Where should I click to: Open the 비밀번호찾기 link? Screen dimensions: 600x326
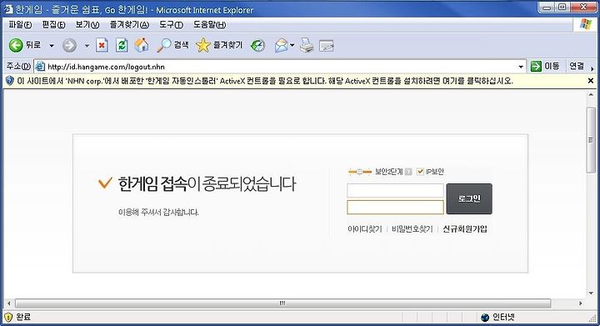point(412,228)
